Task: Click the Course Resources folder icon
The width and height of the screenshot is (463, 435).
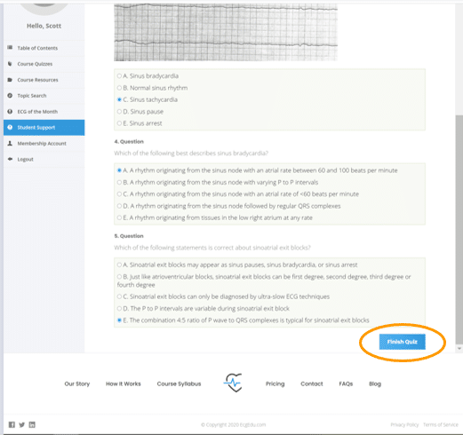Action: coord(10,80)
